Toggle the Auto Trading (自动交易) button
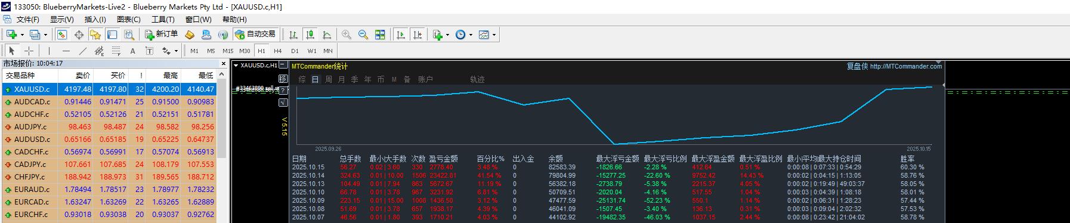This screenshot has width=1070, height=223. [255, 35]
